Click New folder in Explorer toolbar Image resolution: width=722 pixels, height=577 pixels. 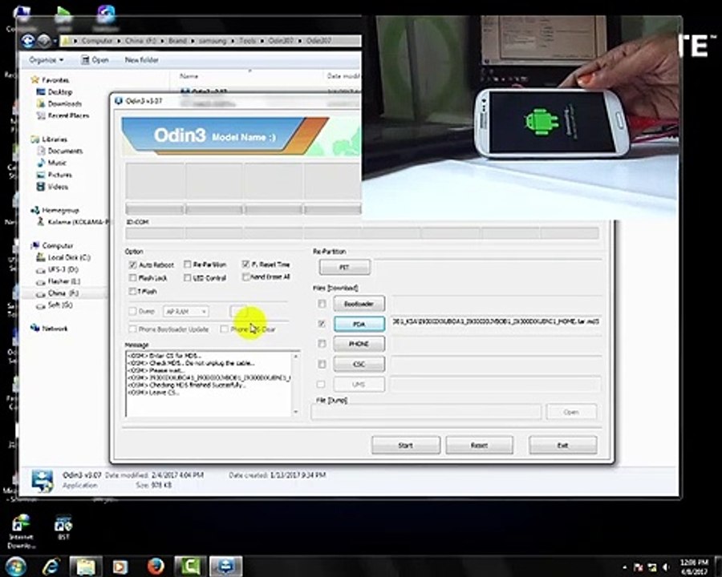pyautogui.click(x=141, y=60)
